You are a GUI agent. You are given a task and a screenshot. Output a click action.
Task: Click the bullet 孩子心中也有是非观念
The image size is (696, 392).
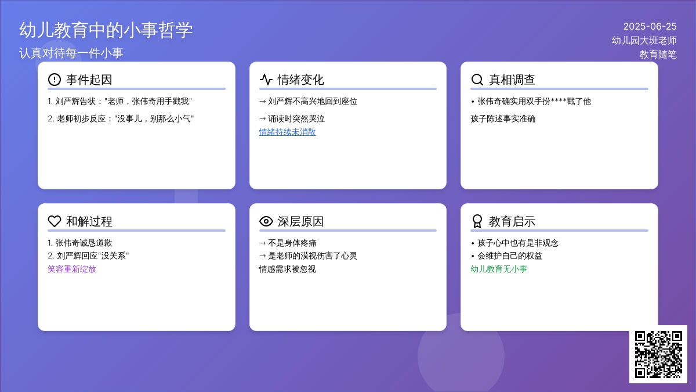tap(514, 243)
